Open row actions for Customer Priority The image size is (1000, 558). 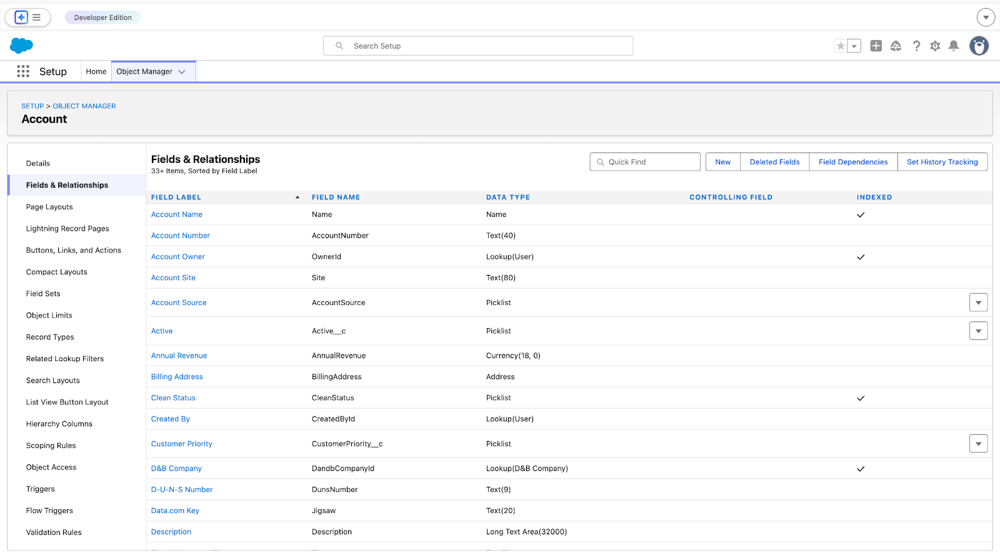point(978,444)
